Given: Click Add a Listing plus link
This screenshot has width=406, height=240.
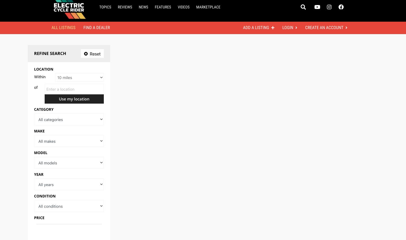Looking at the screenshot, I should (259, 28).
